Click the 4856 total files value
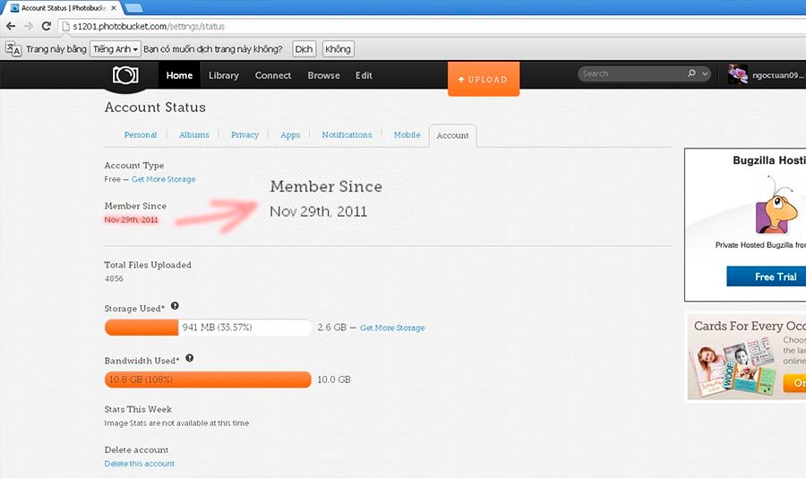Viewport: 806px width, 478px height. tap(114, 278)
